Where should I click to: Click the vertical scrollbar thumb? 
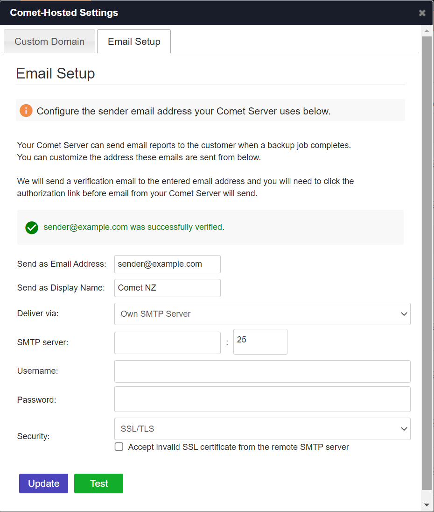[x=427, y=262]
